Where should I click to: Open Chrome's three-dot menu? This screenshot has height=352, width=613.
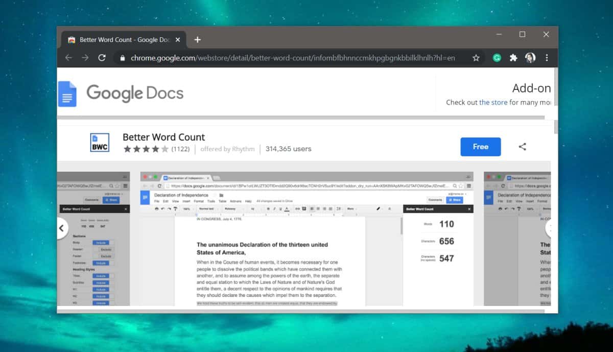[x=547, y=58]
